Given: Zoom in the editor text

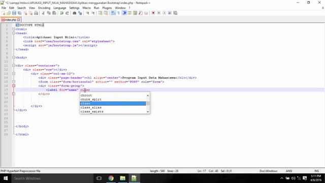Looking at the screenshot, I should click(87, 13).
